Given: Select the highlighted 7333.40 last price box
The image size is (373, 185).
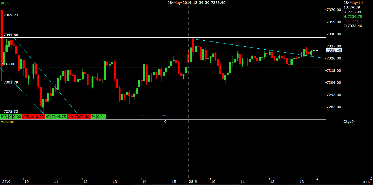Looking at the screenshot, I should point(334,50).
